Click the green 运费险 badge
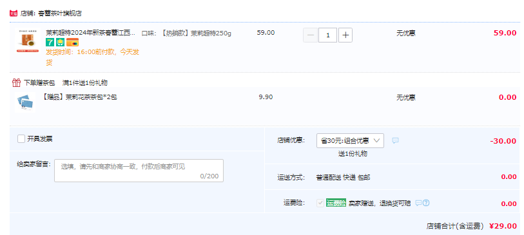 tap(336, 203)
